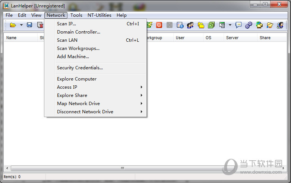Click the purple gears toolbar icon

pyautogui.click(x=249, y=25)
